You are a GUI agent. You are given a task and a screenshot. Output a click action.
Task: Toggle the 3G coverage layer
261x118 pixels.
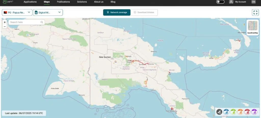pyautogui.click(x=233, y=112)
